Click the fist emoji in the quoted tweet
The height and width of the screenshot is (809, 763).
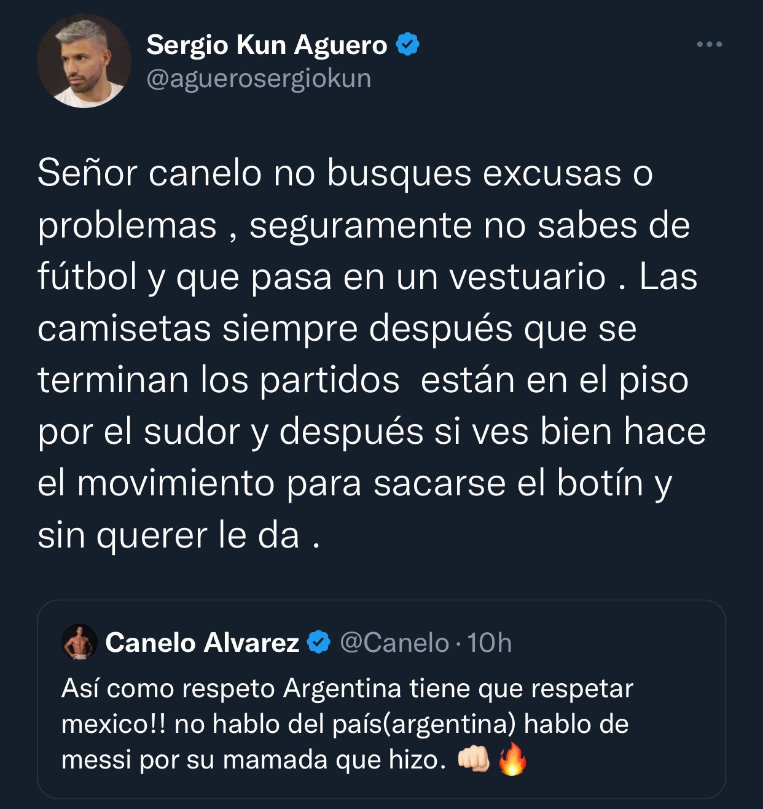pos(474,761)
